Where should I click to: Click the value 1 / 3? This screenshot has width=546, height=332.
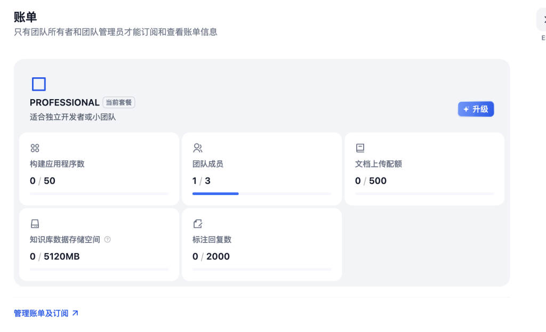201,181
